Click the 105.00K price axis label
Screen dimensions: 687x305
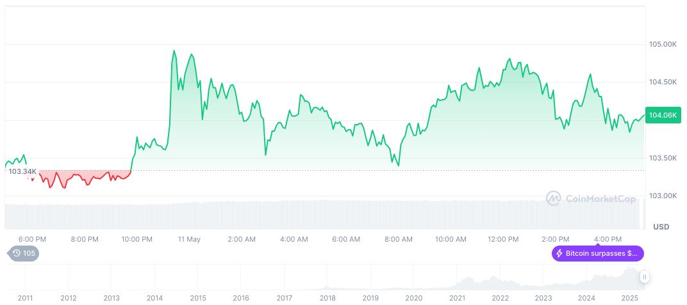click(663, 45)
